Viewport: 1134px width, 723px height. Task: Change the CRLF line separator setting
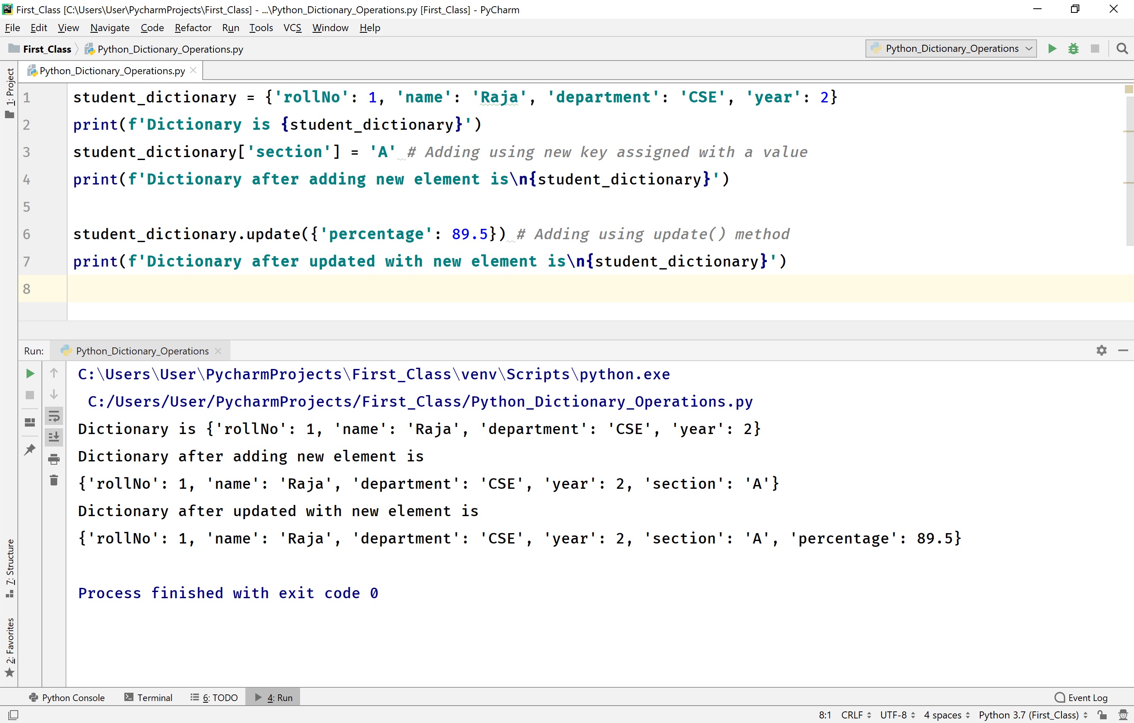[854, 715]
